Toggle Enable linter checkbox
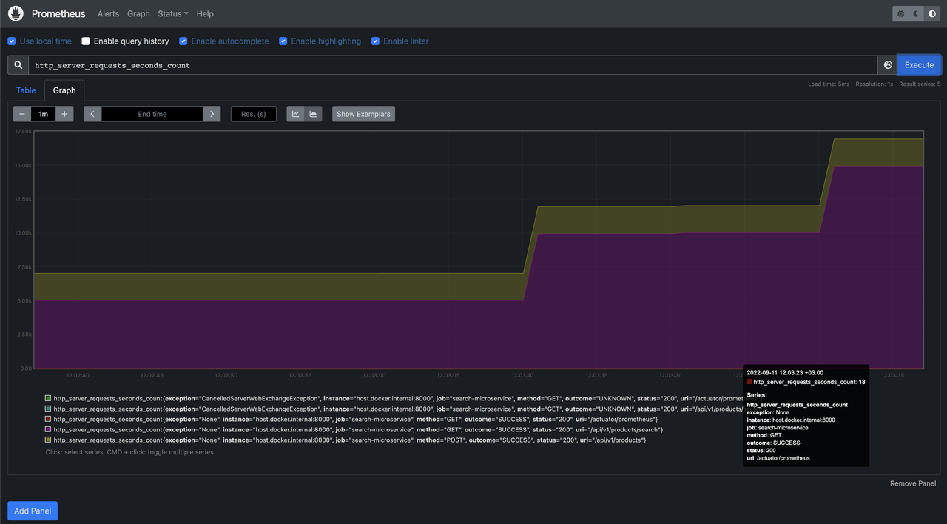Viewport: 947px width, 524px height. coord(375,41)
